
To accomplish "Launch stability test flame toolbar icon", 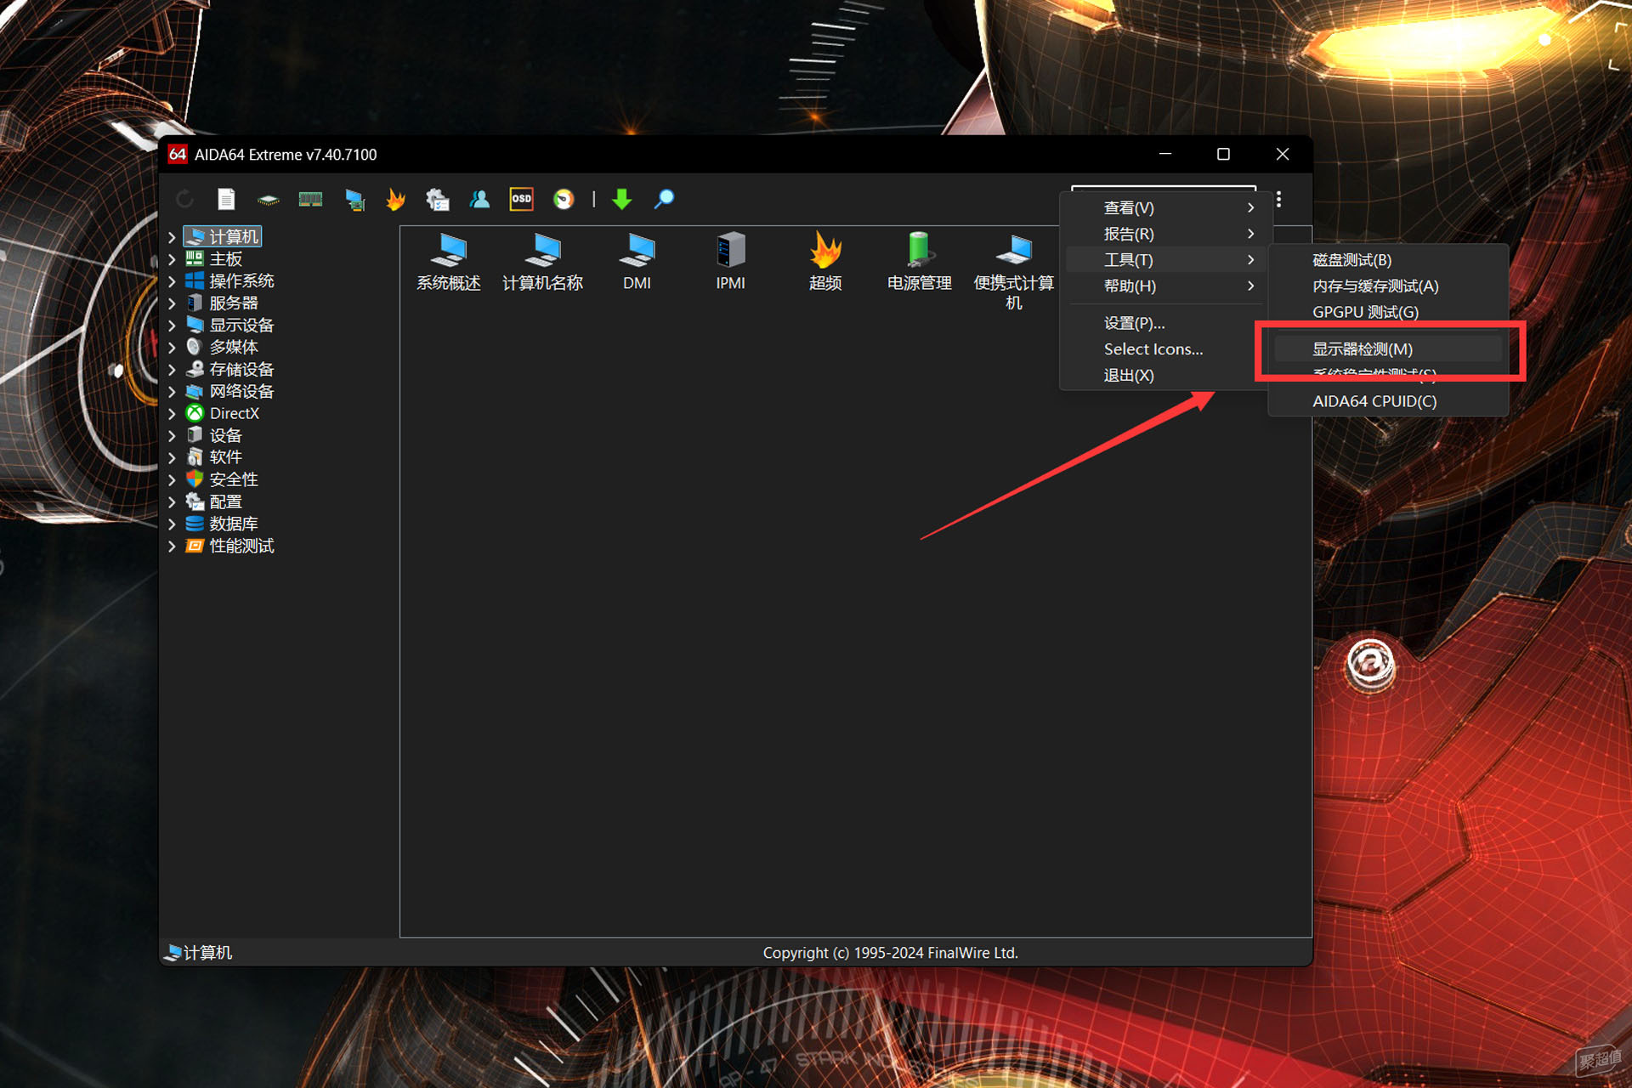I will (395, 200).
